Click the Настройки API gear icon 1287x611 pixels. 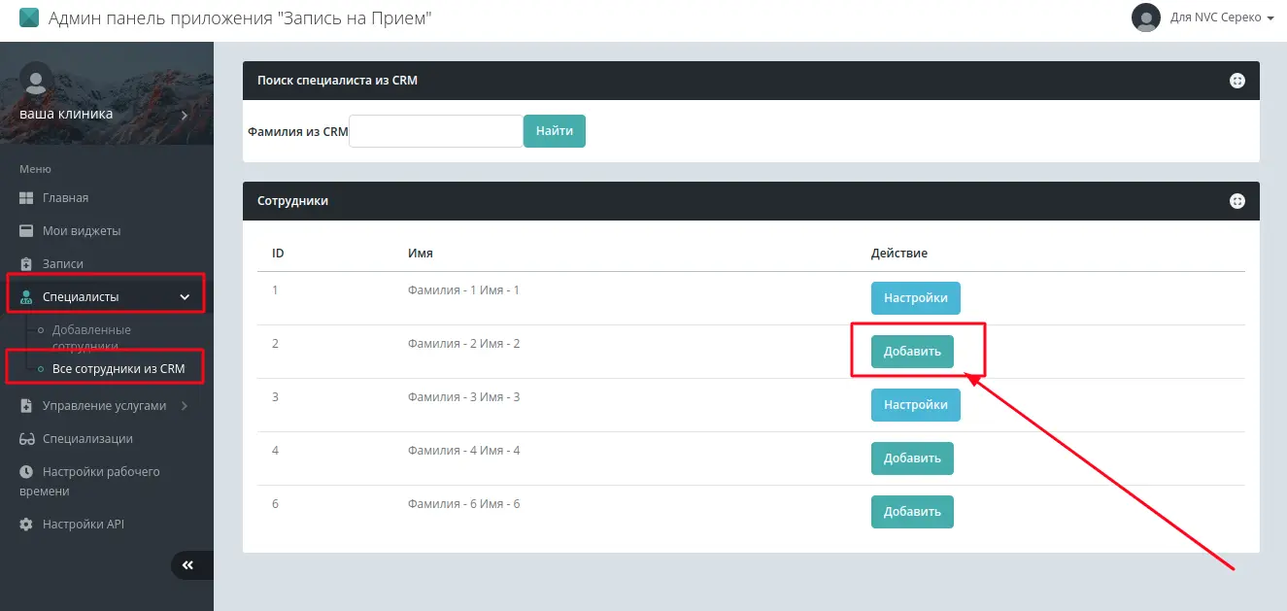[26, 525]
